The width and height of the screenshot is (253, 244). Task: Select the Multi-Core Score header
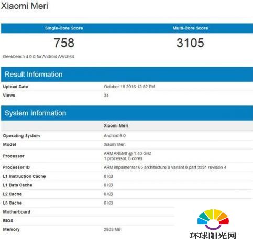click(x=190, y=28)
